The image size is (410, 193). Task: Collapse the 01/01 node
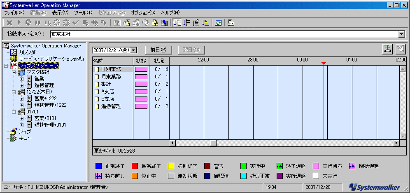14,112
